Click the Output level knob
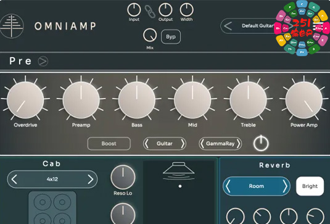This screenshot has width=330, height=224. click(x=165, y=10)
